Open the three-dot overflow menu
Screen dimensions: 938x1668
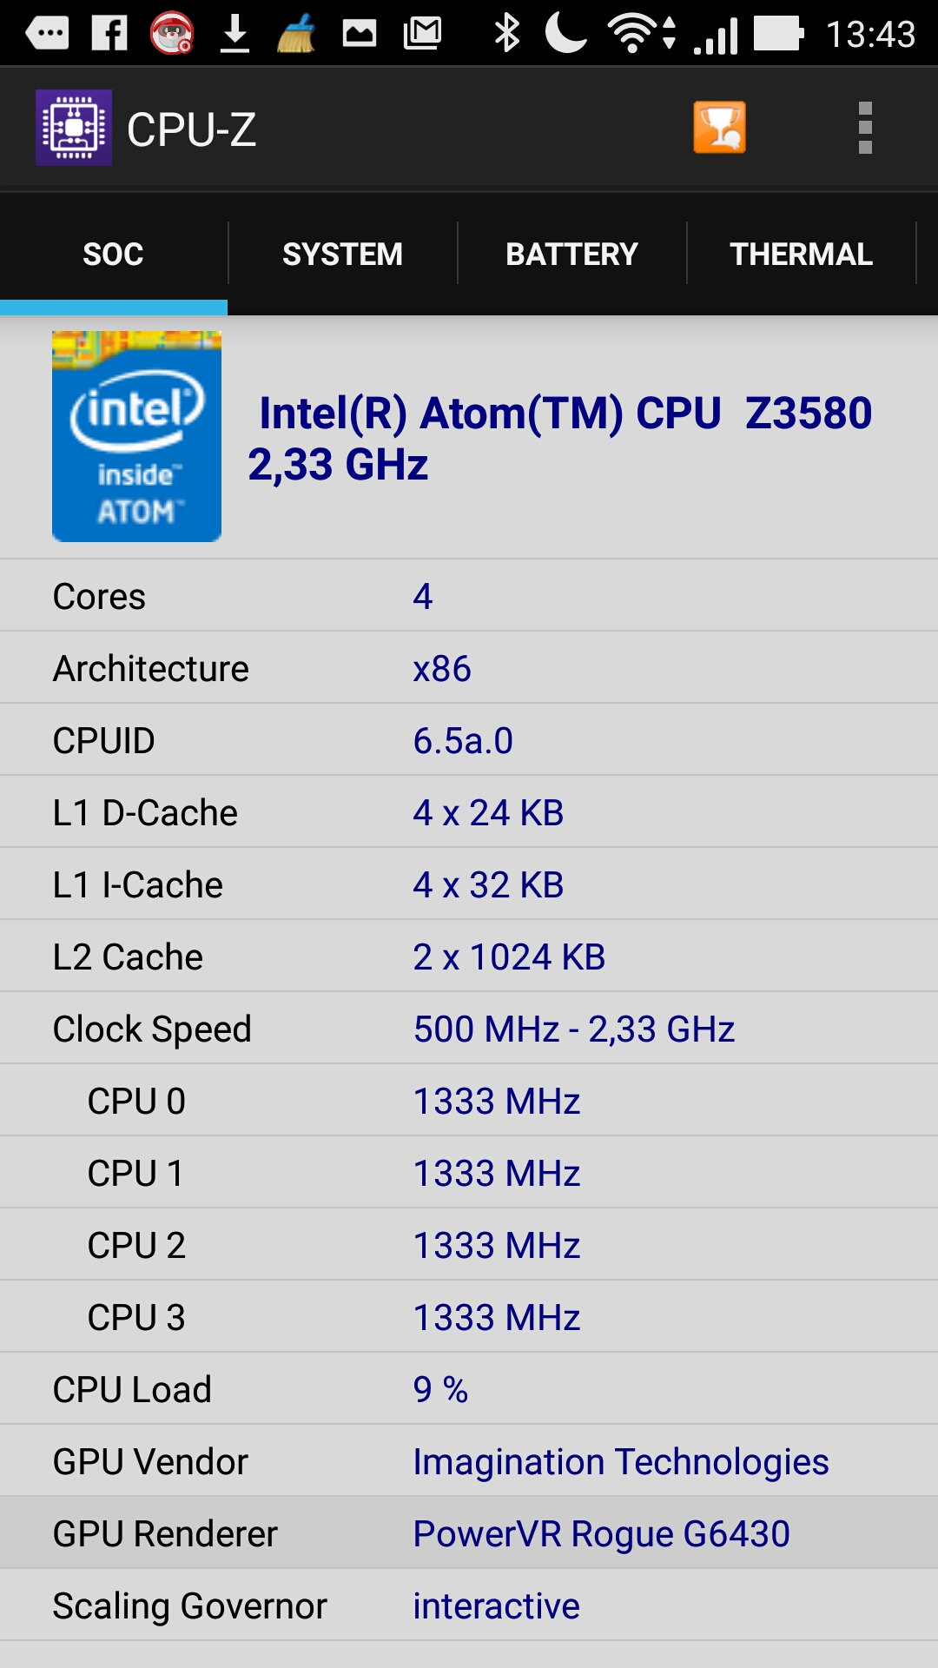(864, 128)
